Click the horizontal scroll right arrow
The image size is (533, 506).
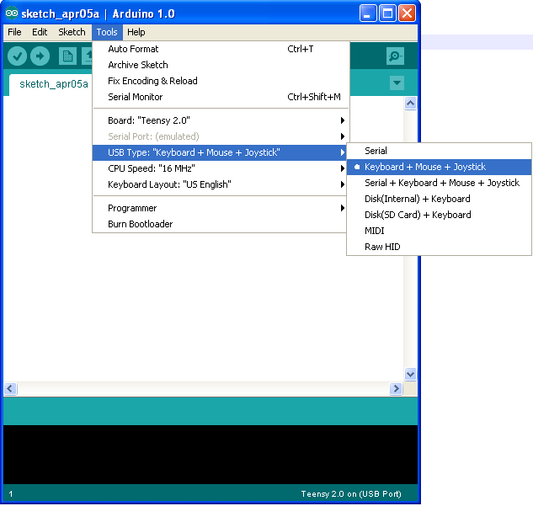click(396, 388)
